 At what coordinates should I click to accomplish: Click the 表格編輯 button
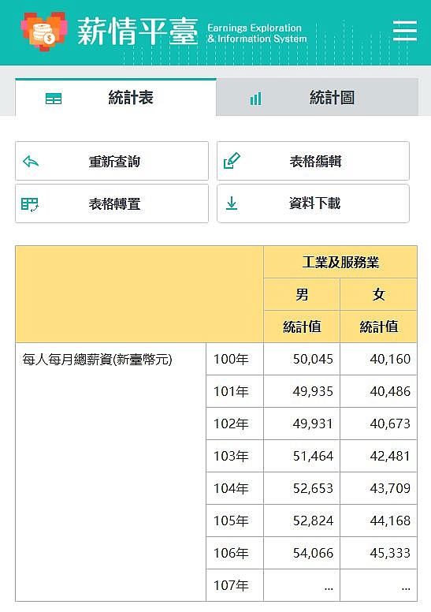click(x=314, y=161)
